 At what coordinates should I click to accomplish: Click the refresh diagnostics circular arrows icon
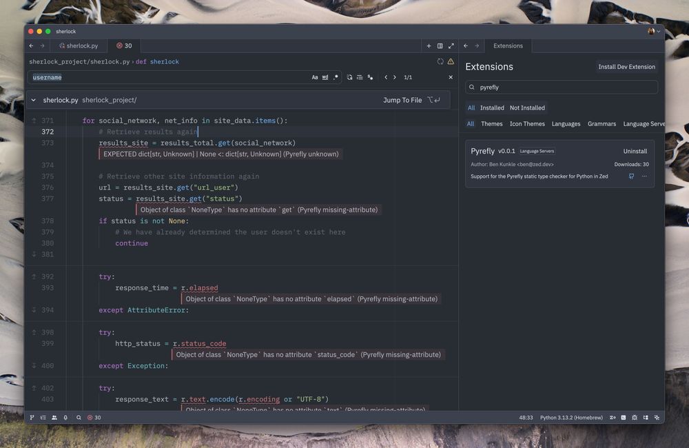pos(440,61)
